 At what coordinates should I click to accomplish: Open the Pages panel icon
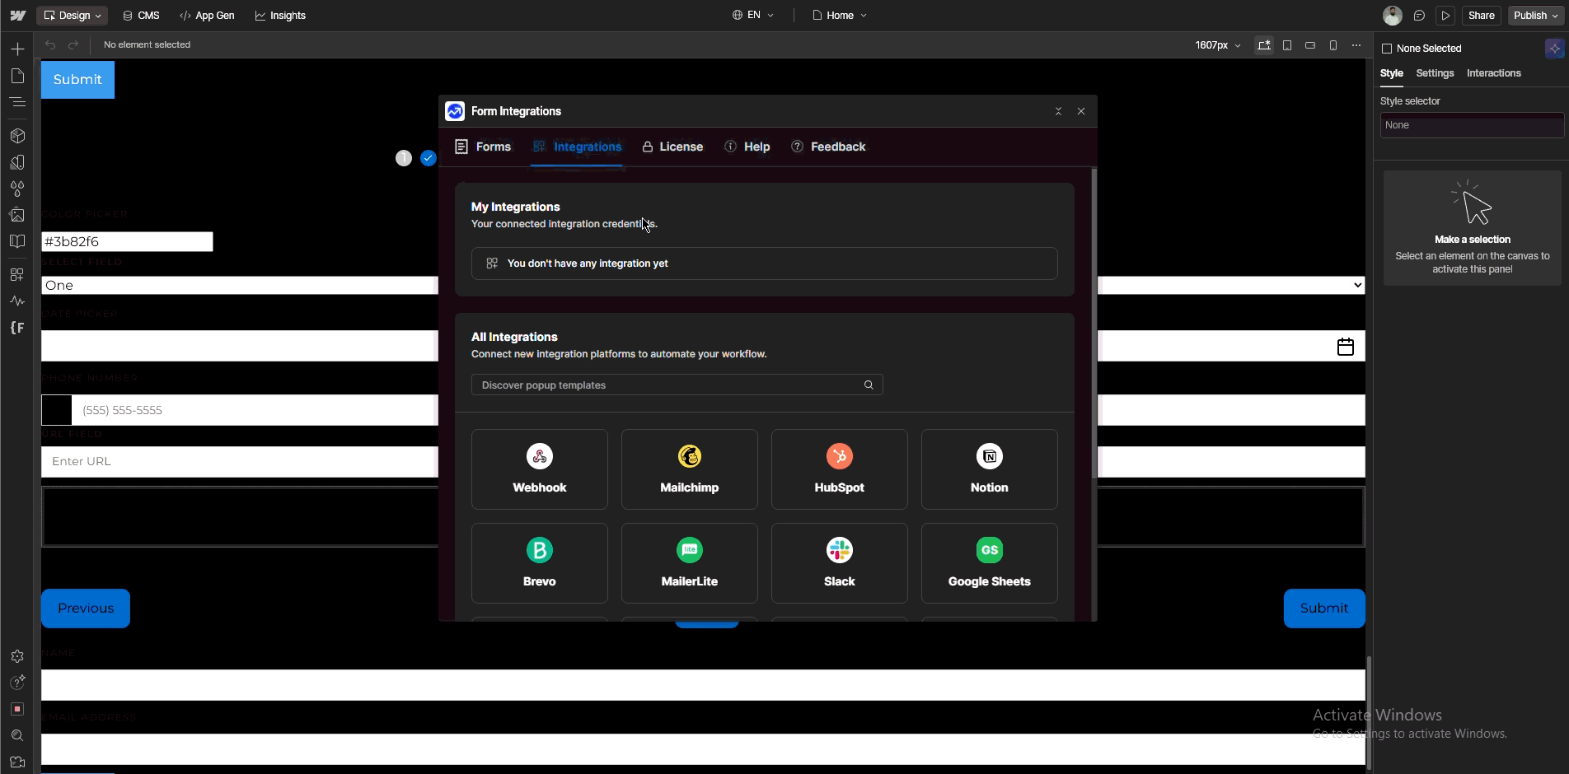pos(17,76)
